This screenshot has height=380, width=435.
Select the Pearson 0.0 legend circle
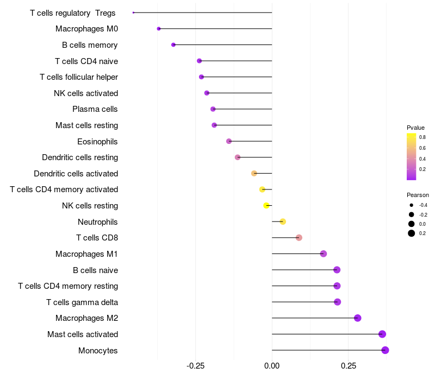pyautogui.click(x=412, y=224)
